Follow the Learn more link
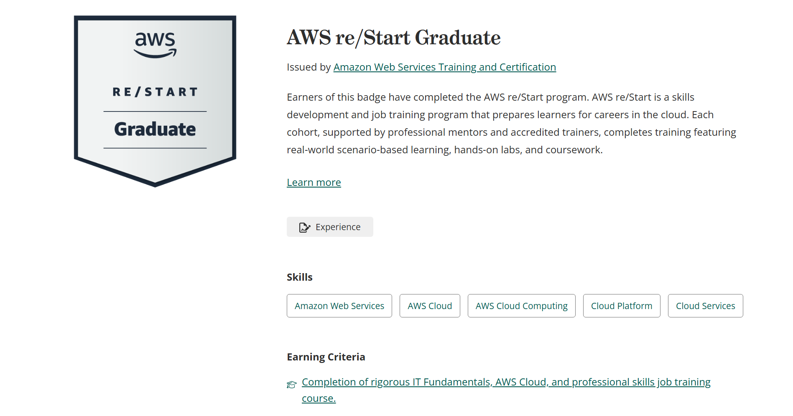 (x=314, y=183)
